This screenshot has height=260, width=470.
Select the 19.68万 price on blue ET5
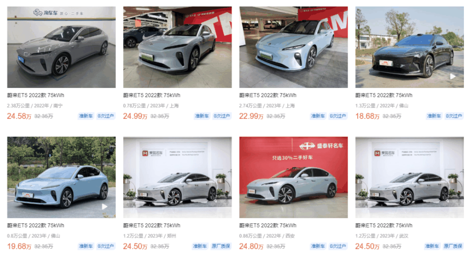point(19,246)
